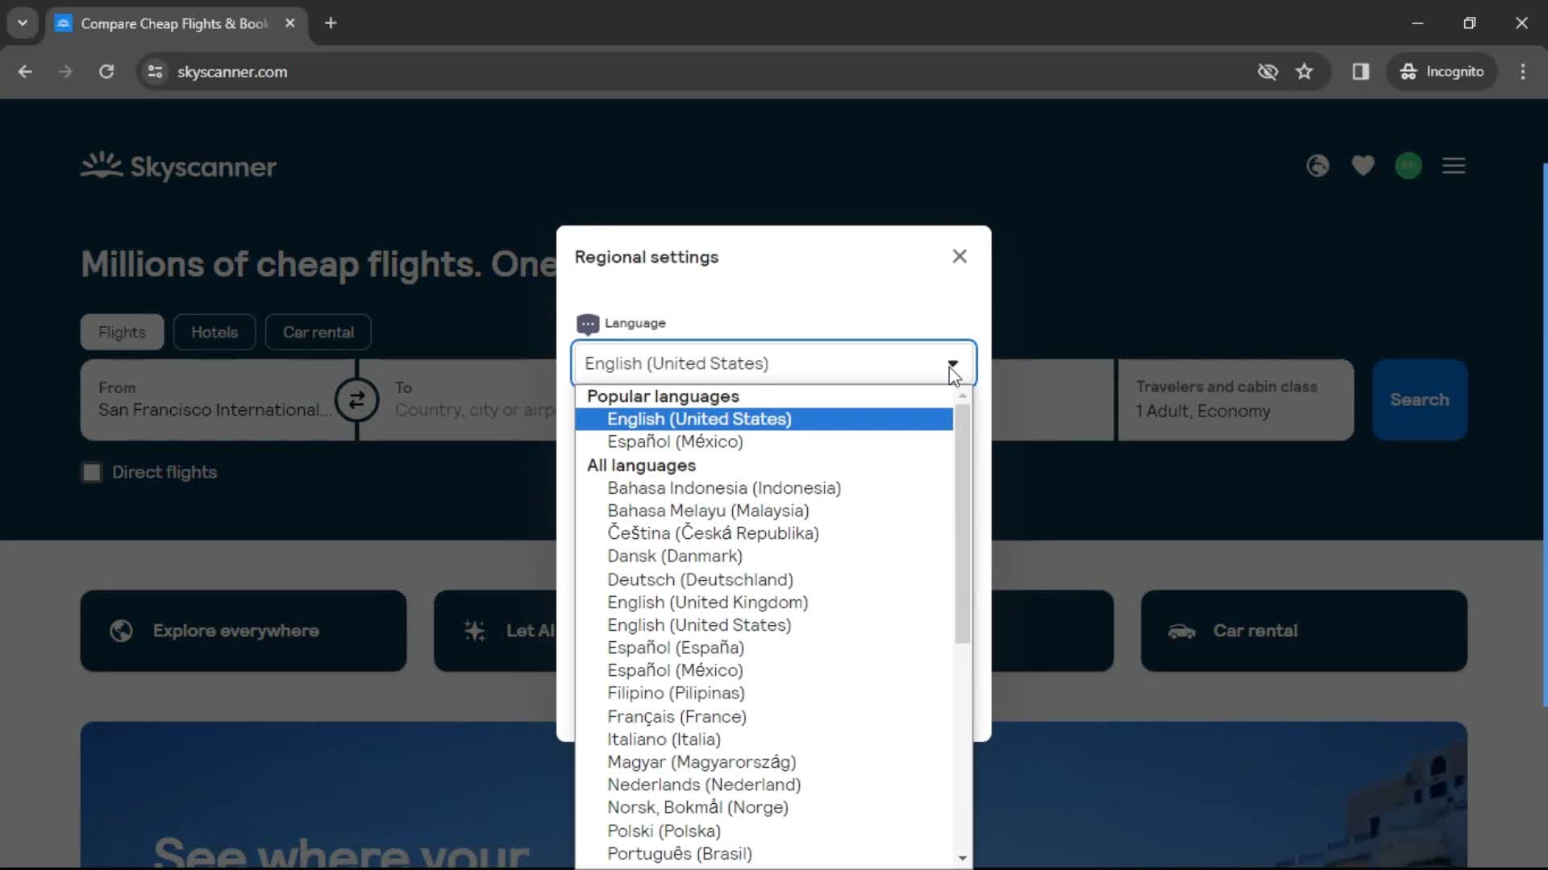
Task: Click the swap destinations arrow icon
Action: [358, 400]
